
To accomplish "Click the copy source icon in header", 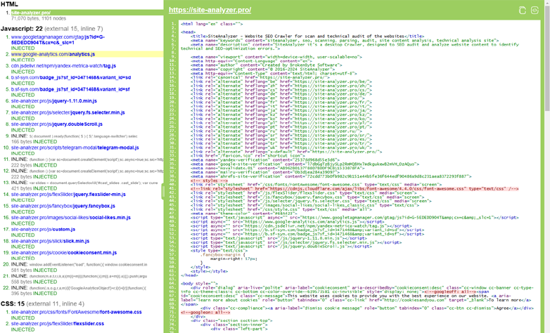I will pos(523,10).
